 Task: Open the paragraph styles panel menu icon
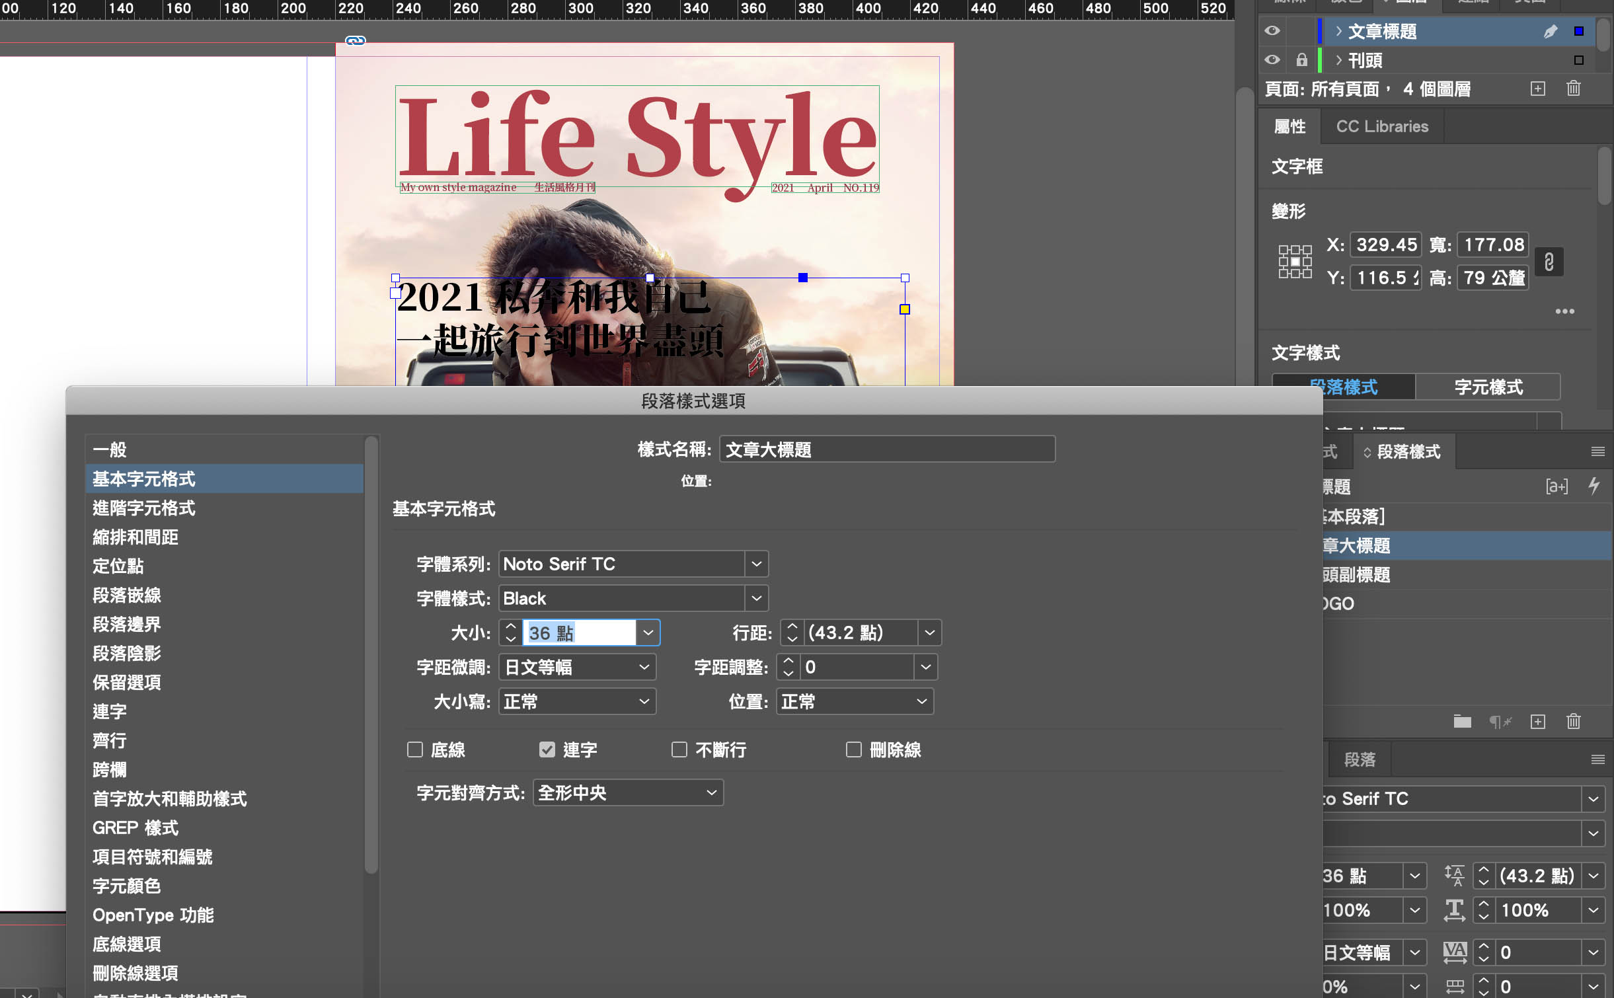tap(1597, 451)
